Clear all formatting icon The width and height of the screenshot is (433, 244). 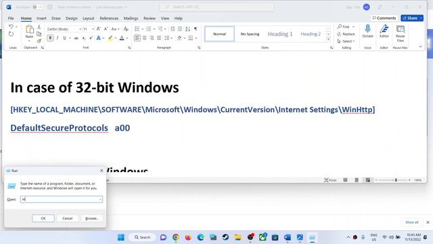[x=126, y=28]
